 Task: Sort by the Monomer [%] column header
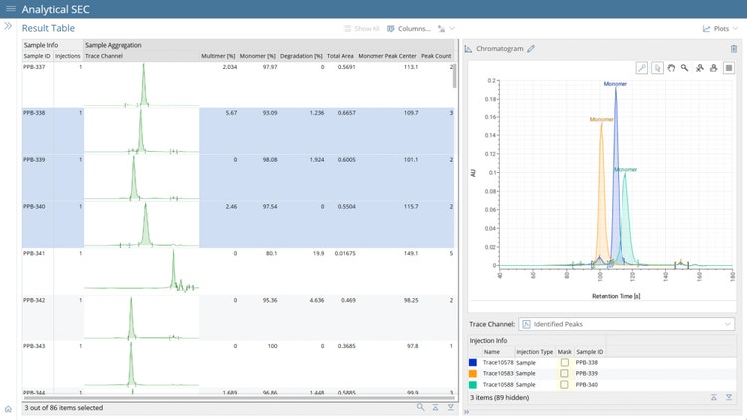pos(257,56)
